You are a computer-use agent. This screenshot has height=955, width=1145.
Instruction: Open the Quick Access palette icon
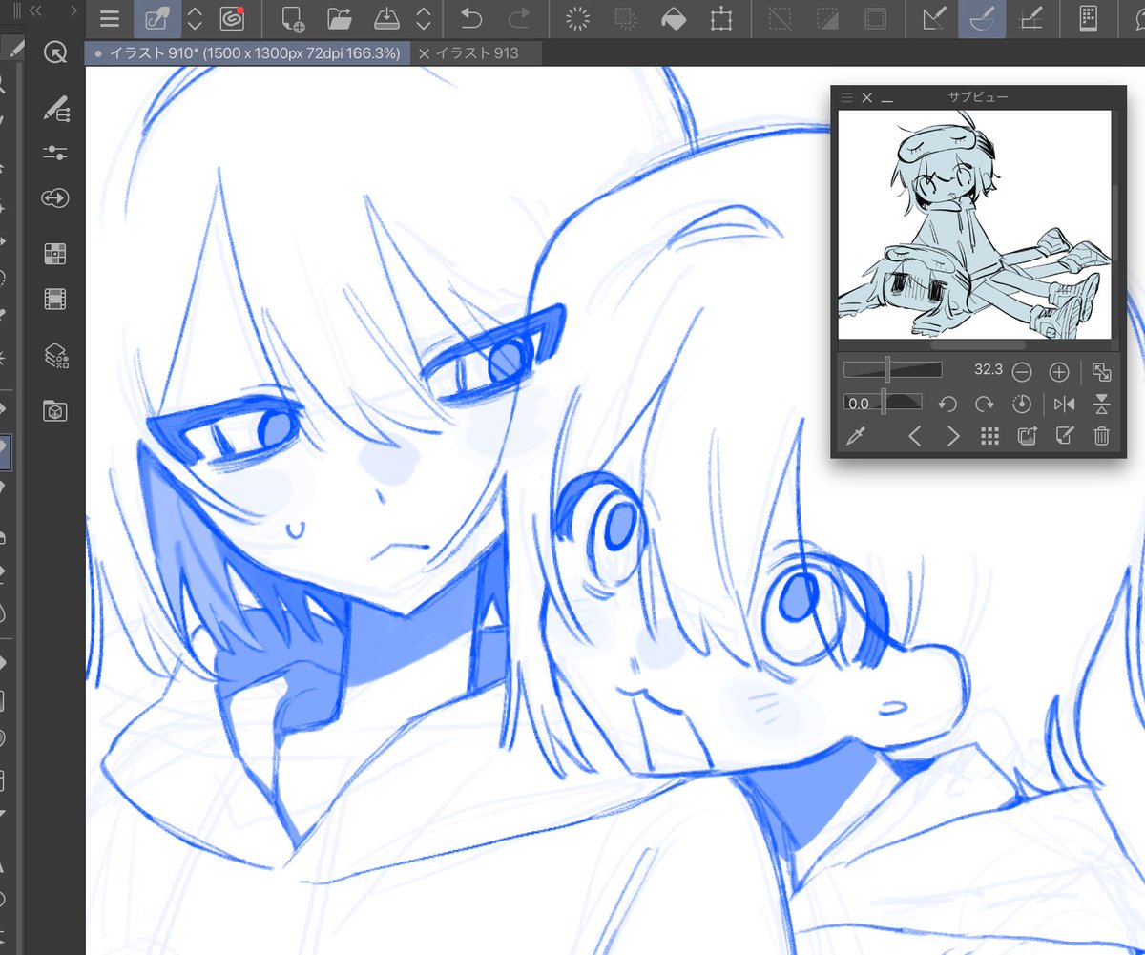tap(56, 53)
